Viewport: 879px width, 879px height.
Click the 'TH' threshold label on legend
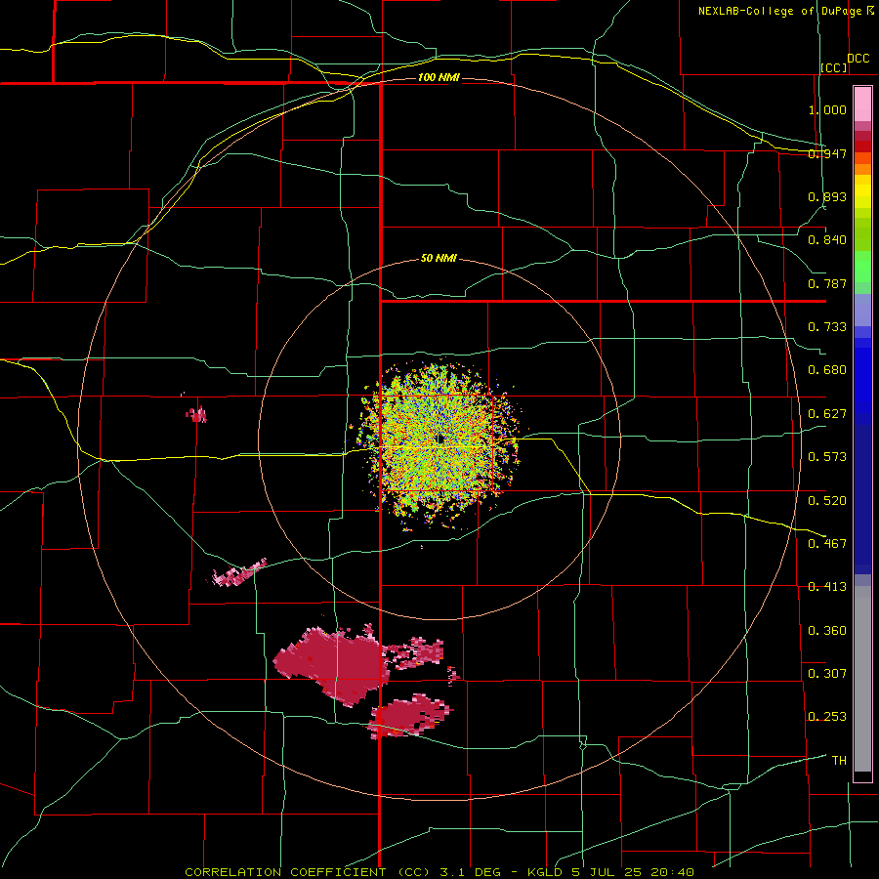(x=839, y=761)
